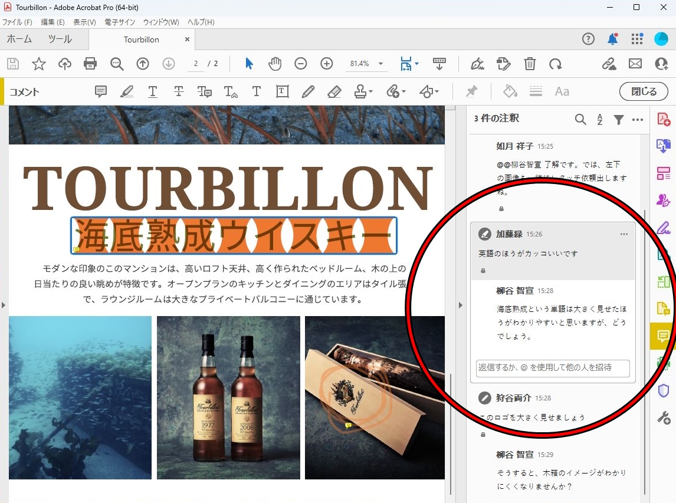The height and width of the screenshot is (503, 676).
Task: Click the 閉じる button
Action: click(643, 91)
